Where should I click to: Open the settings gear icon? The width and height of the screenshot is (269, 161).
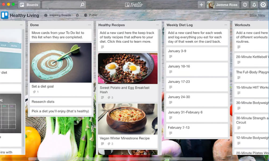[x=263, y=5]
